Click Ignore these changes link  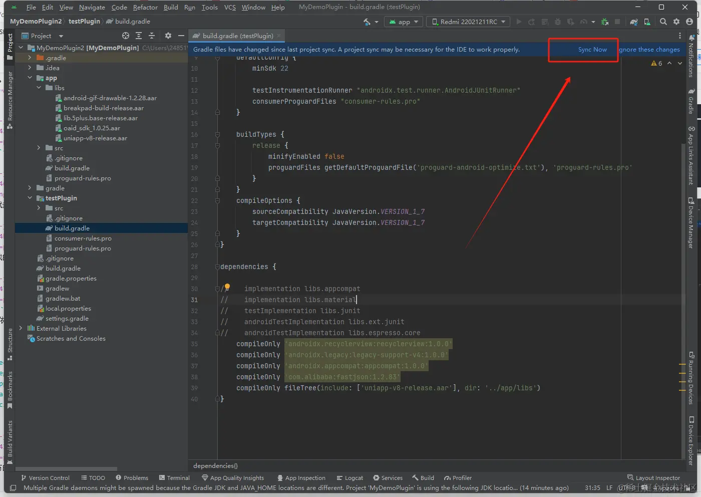tap(649, 50)
